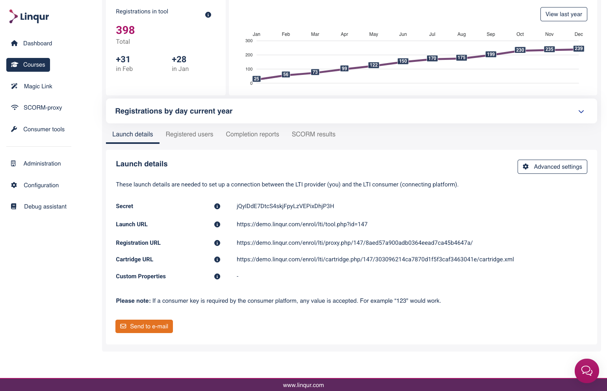Open Debug assistant in the sidebar
This screenshot has height=391, width=607.
click(x=45, y=207)
